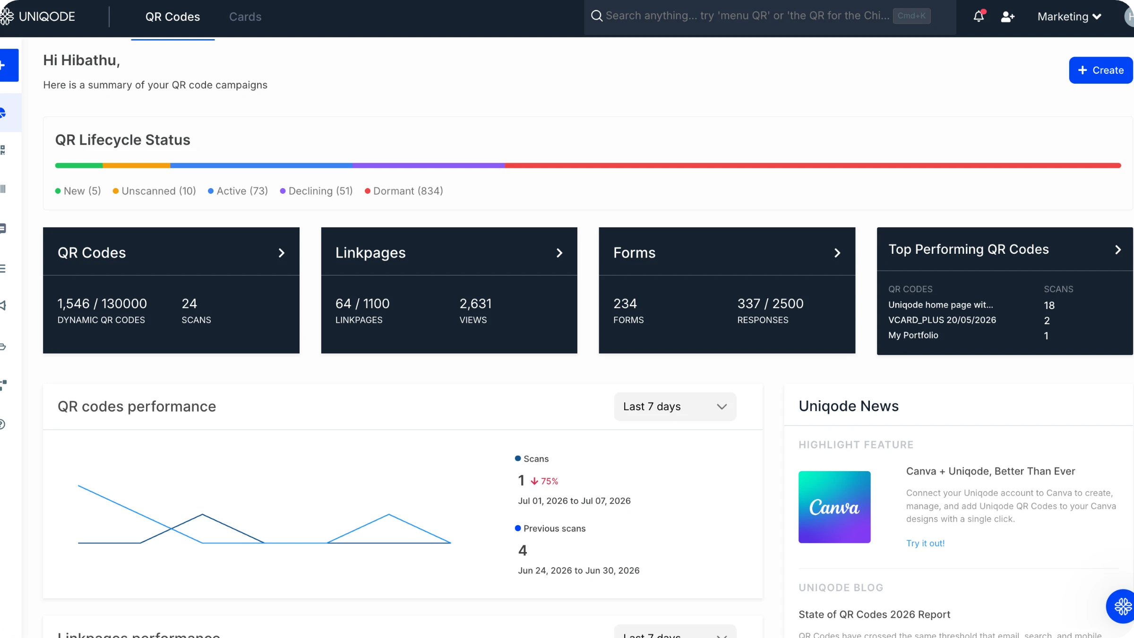Image resolution: width=1134 pixels, height=638 pixels.
Task: Switch to the Cards tab
Action: (245, 17)
